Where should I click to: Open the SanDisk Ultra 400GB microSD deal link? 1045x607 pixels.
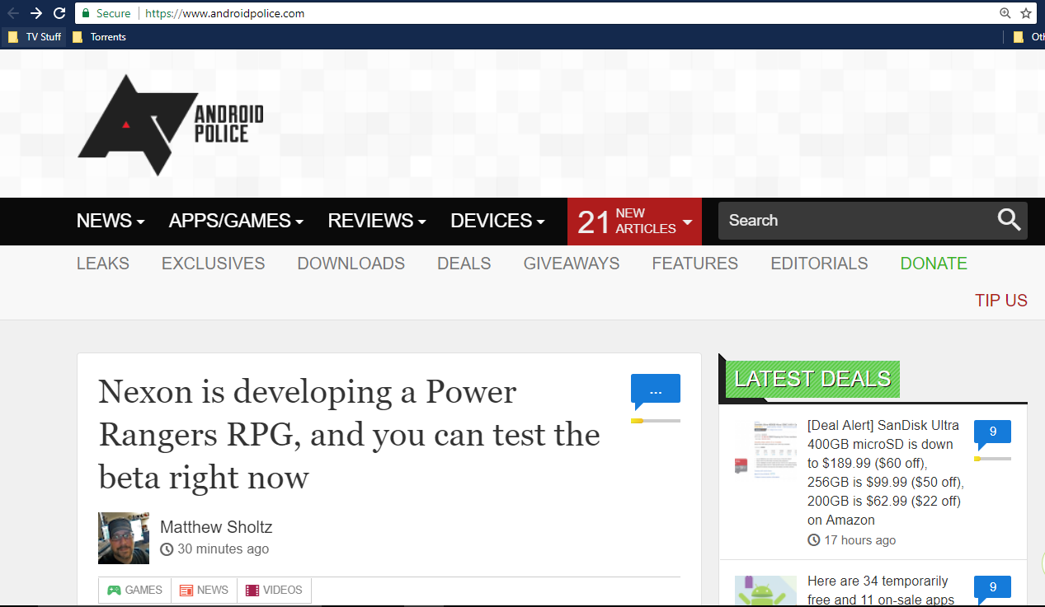886,473
